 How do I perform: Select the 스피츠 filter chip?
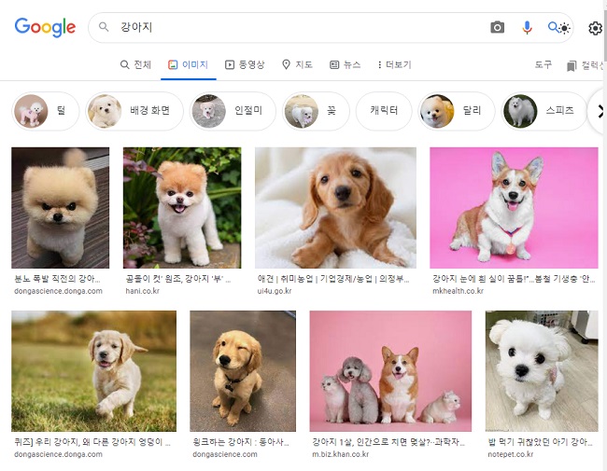point(543,111)
